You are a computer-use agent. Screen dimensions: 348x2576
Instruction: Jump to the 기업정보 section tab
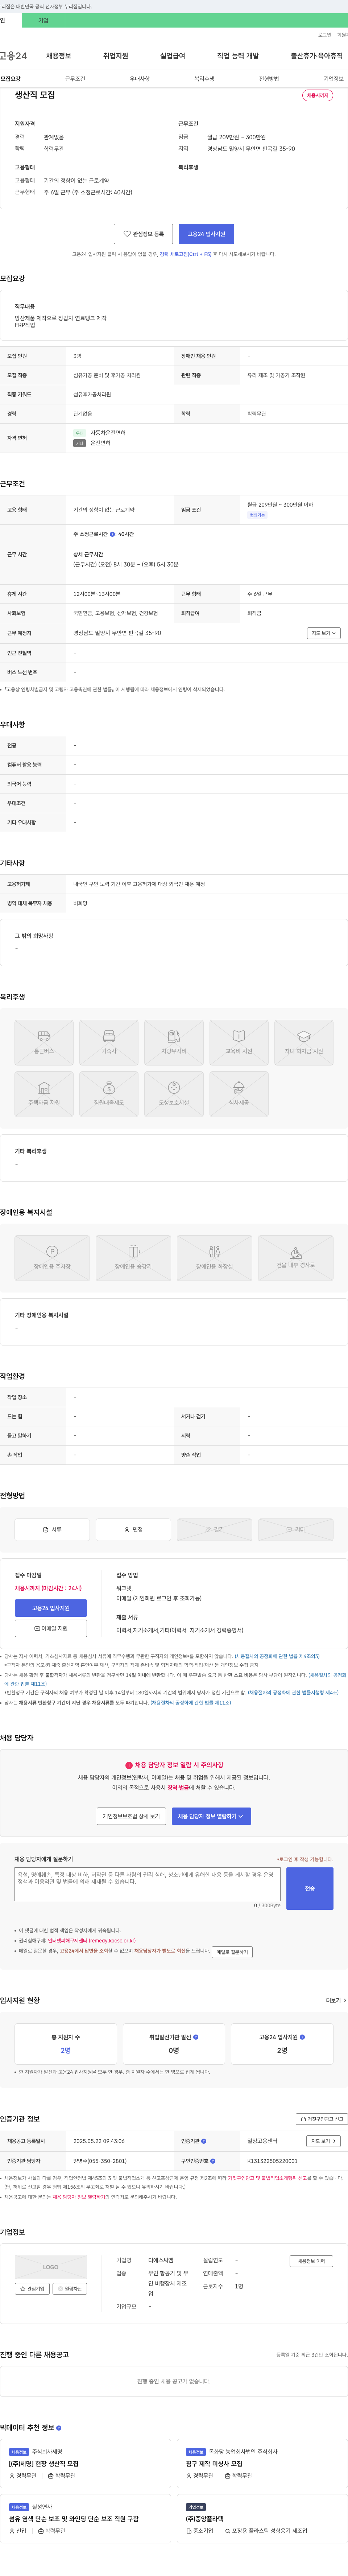click(333, 79)
